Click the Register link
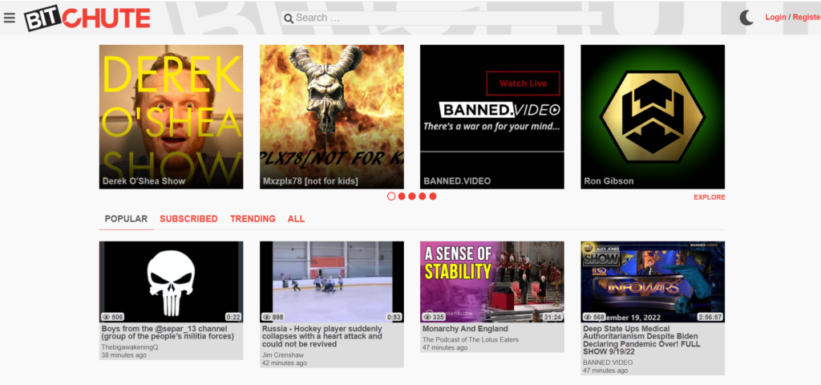Image resolution: width=821 pixels, height=385 pixels. (x=806, y=17)
